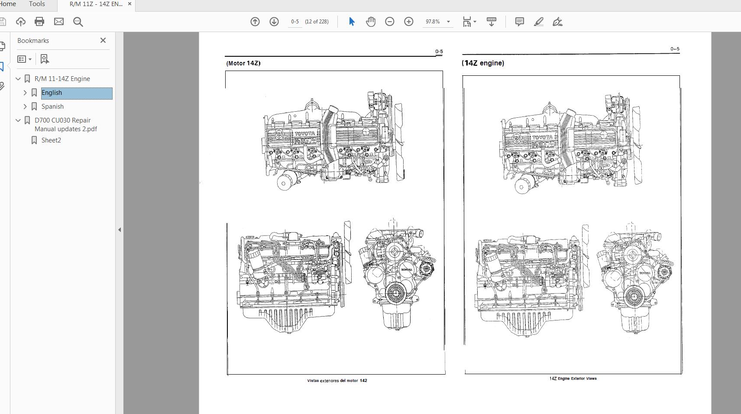Click the English 14Z top engine drawing
Image resolution: width=741 pixels, height=414 pixels.
click(571, 143)
